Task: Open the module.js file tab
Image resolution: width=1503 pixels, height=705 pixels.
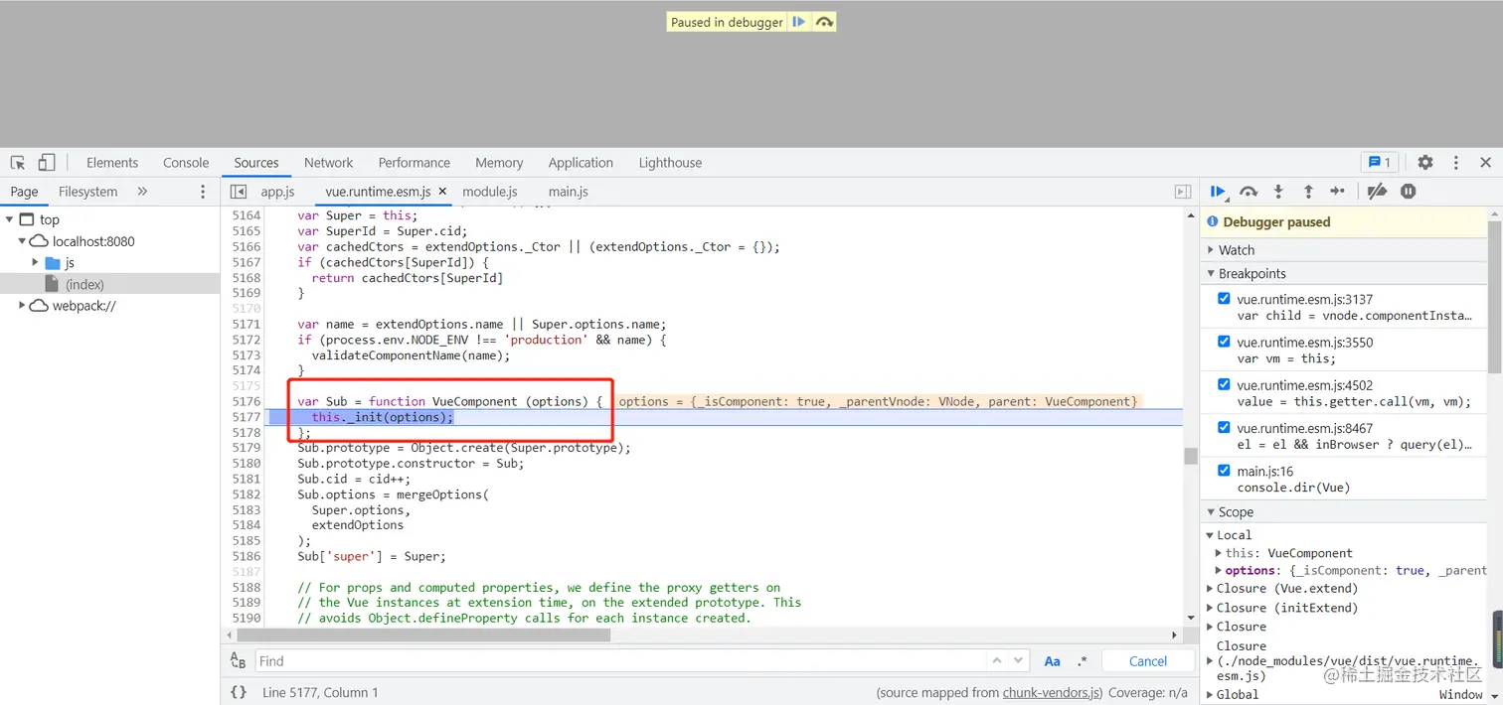Action: pos(490,192)
